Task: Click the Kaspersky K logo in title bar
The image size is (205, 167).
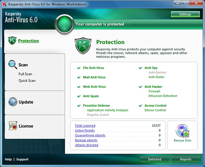Action: (5, 4)
